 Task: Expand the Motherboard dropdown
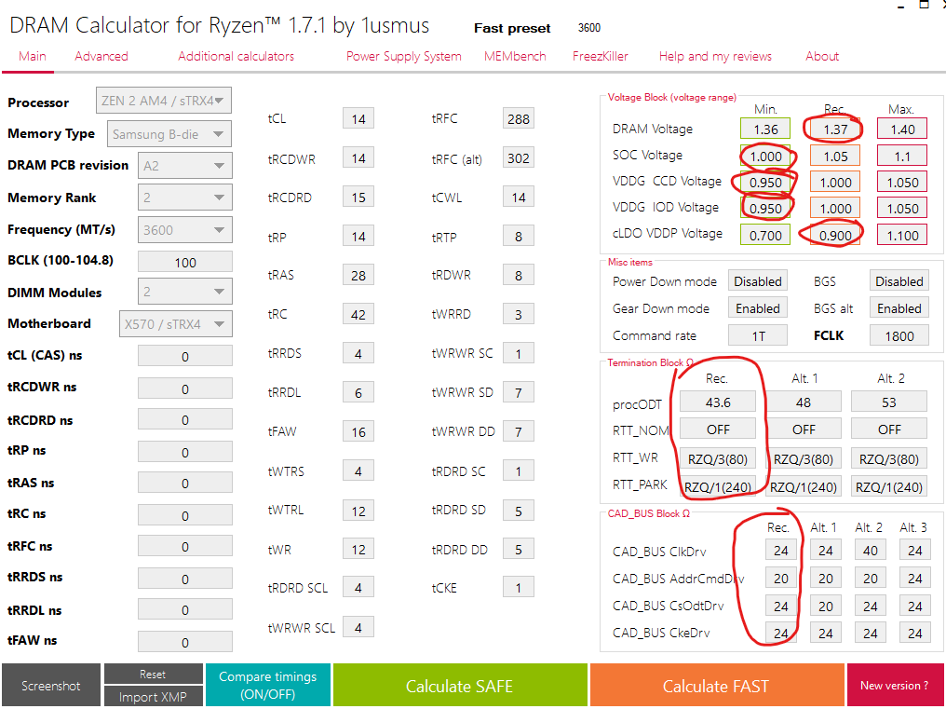(176, 324)
